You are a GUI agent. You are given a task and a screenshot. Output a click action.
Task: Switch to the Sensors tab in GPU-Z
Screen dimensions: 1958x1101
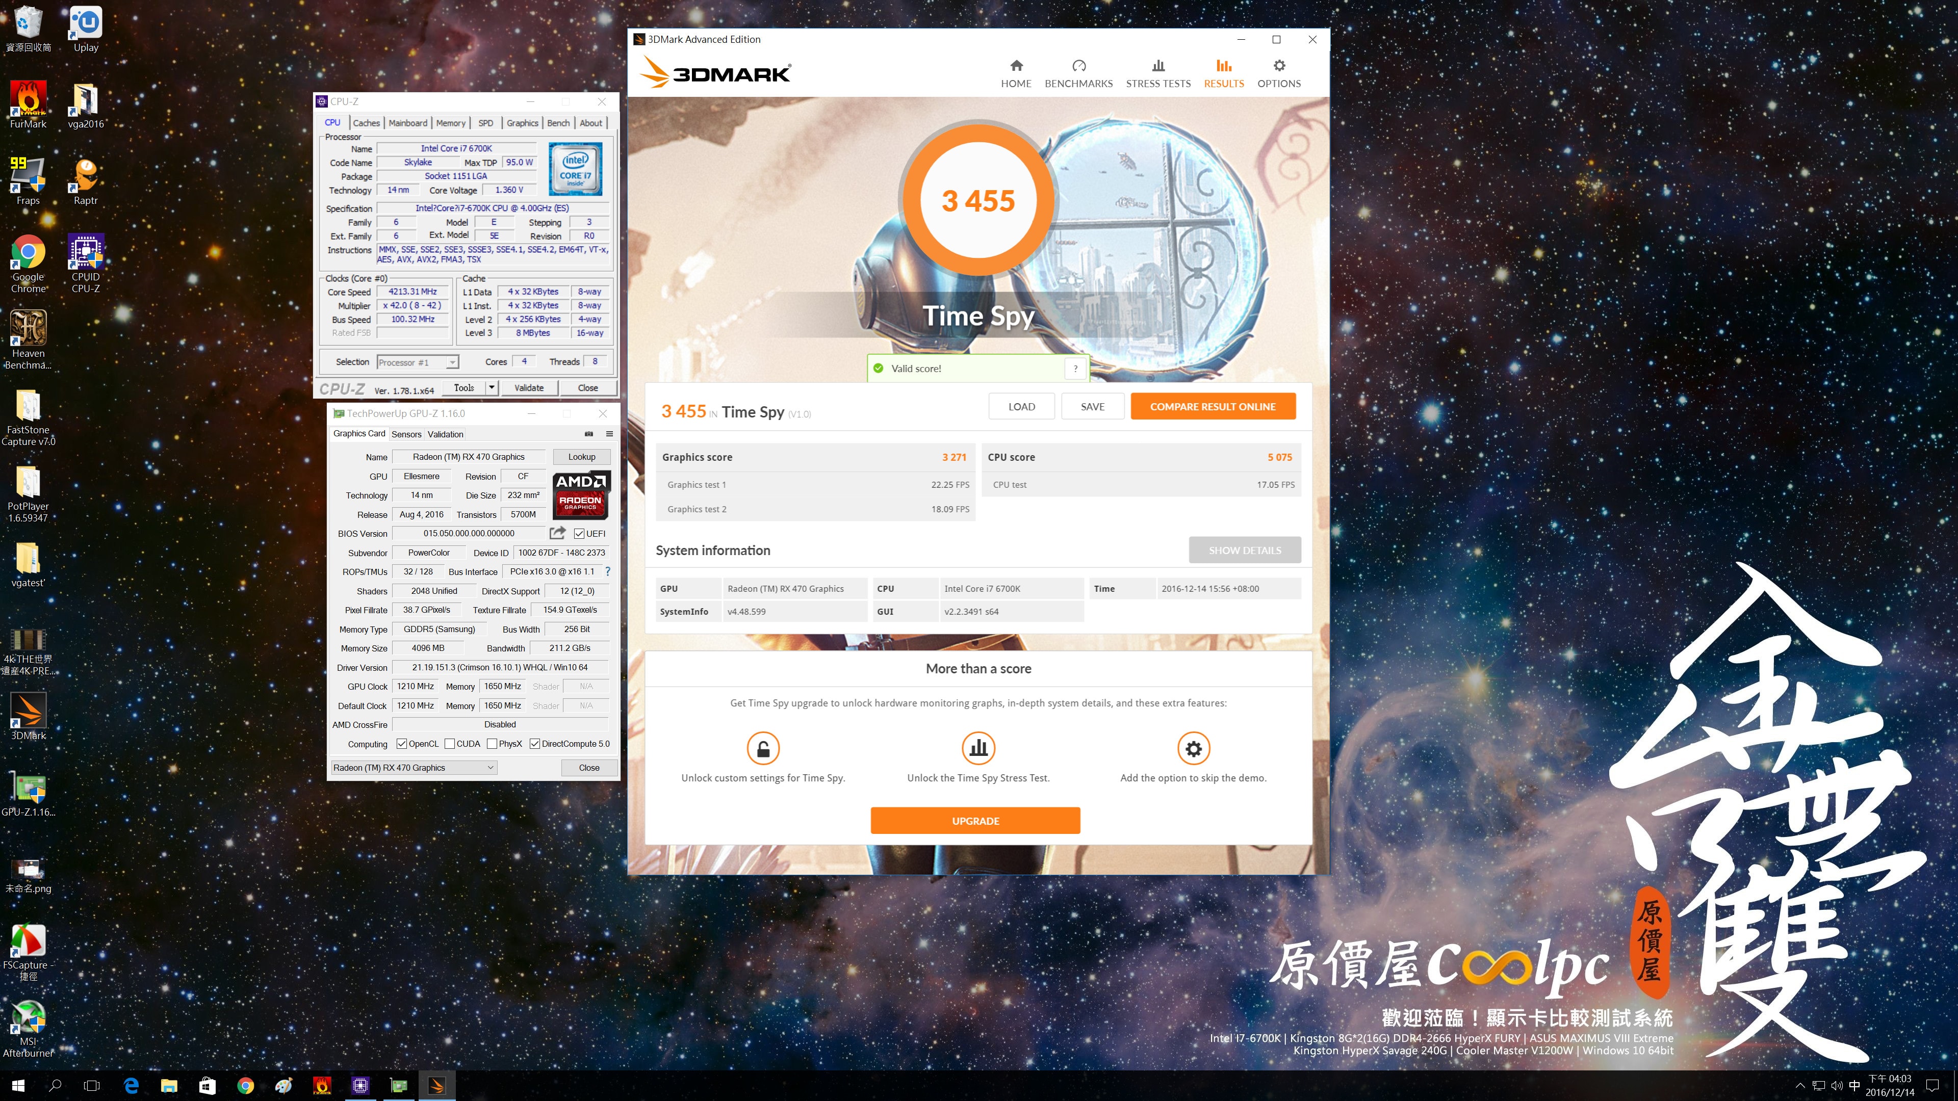[x=406, y=435]
